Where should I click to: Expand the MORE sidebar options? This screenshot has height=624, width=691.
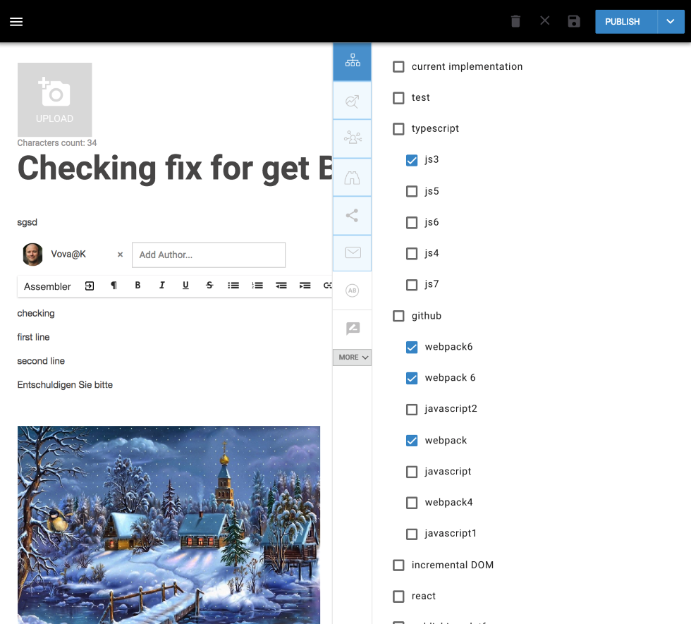pos(353,357)
